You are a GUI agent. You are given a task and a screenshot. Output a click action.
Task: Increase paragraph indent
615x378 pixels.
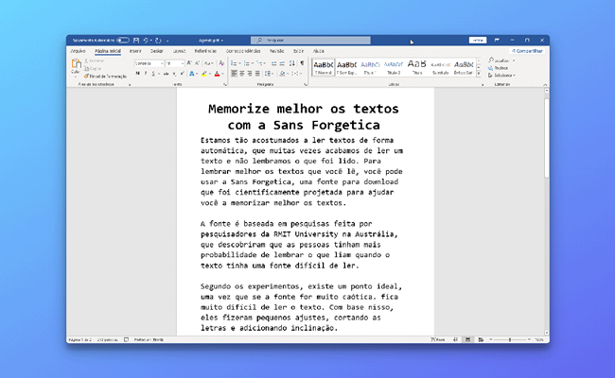tap(282, 63)
